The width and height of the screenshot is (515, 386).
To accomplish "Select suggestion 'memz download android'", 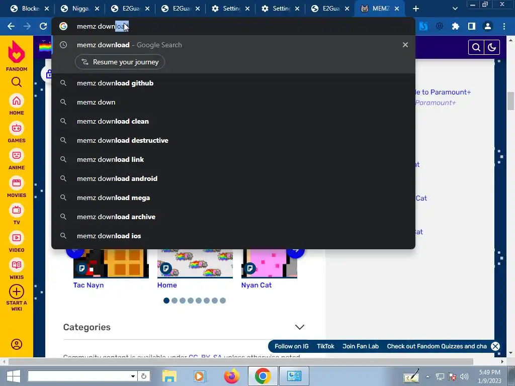I will 233,178.
